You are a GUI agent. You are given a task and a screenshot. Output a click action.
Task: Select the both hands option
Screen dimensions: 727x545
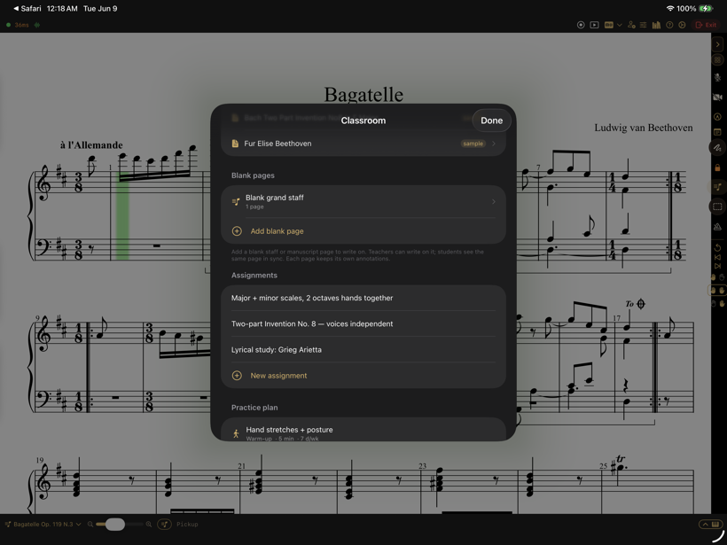(717, 291)
